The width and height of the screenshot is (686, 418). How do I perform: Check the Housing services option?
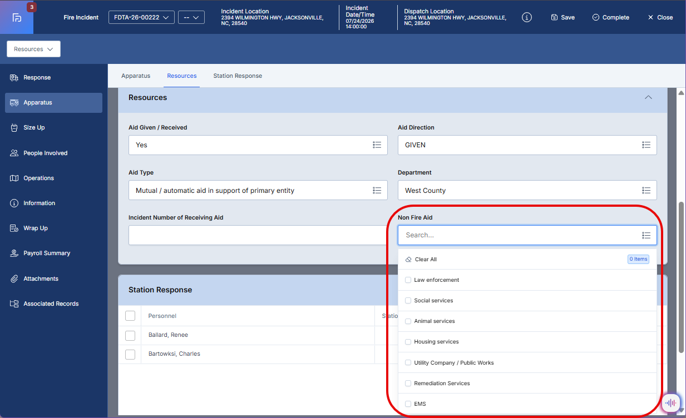coord(408,342)
